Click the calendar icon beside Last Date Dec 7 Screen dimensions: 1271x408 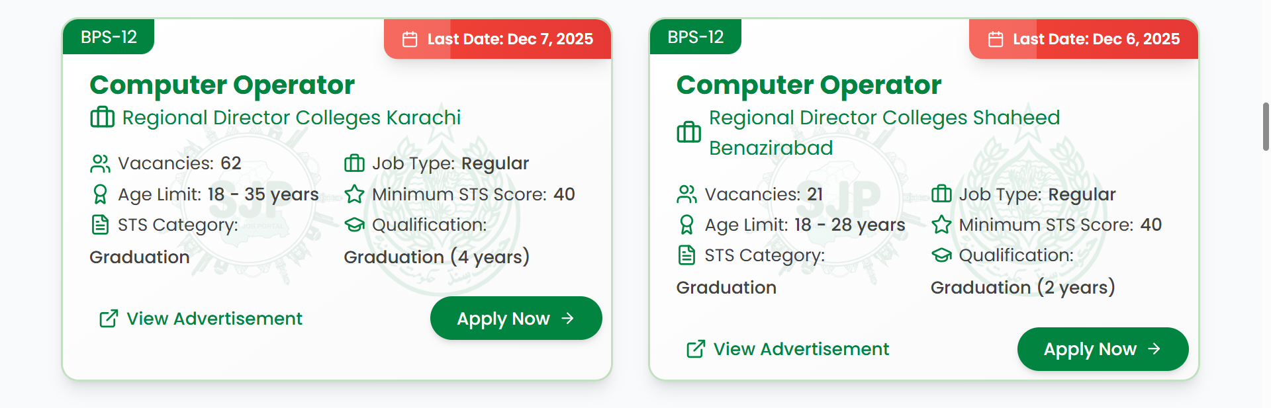pos(412,39)
